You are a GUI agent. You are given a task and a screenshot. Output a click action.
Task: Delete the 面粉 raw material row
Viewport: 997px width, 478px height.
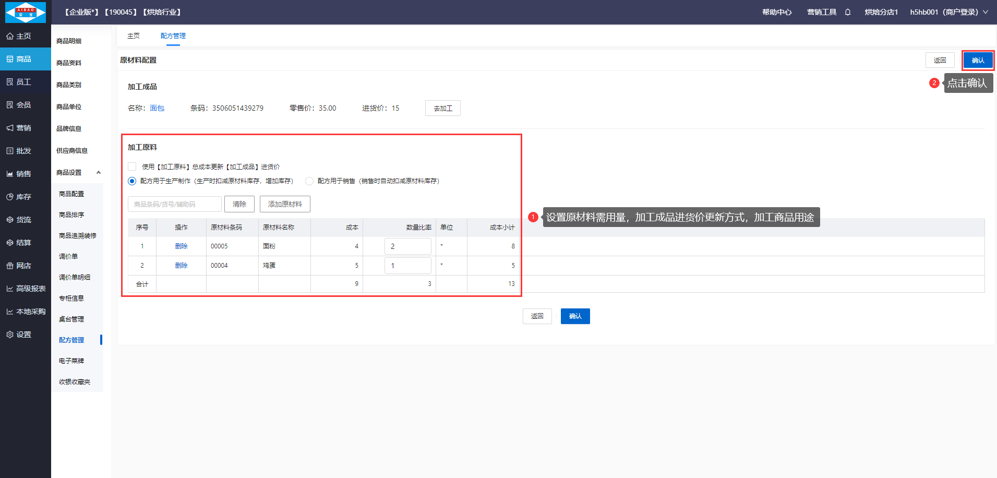click(x=181, y=246)
